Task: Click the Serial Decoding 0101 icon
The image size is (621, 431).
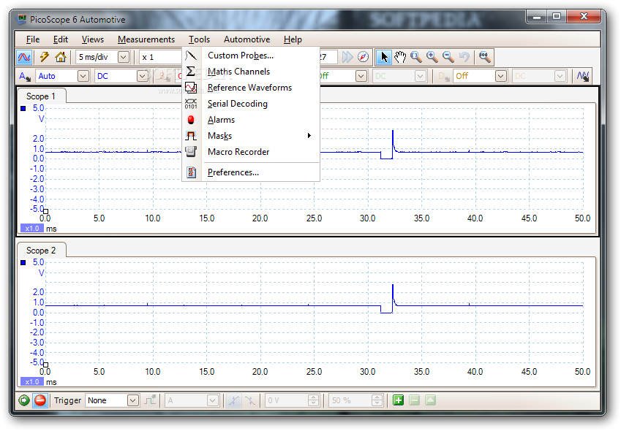Action: (x=191, y=104)
